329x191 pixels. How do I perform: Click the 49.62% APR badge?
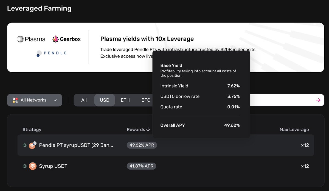pos(142,145)
